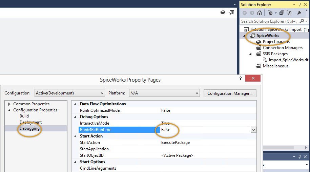Open Properties via the wrench icon

(x=299, y=13)
